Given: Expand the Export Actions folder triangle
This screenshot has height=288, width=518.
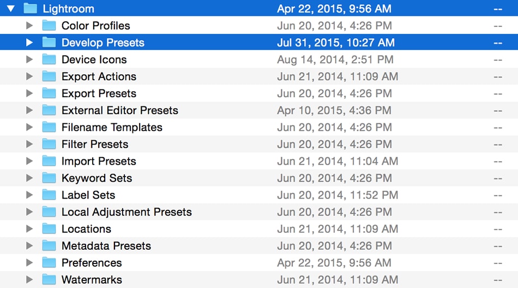Looking at the screenshot, I should (29, 76).
